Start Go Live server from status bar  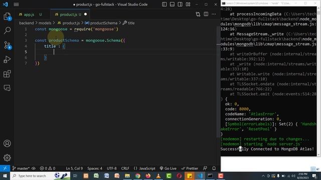click(168, 168)
